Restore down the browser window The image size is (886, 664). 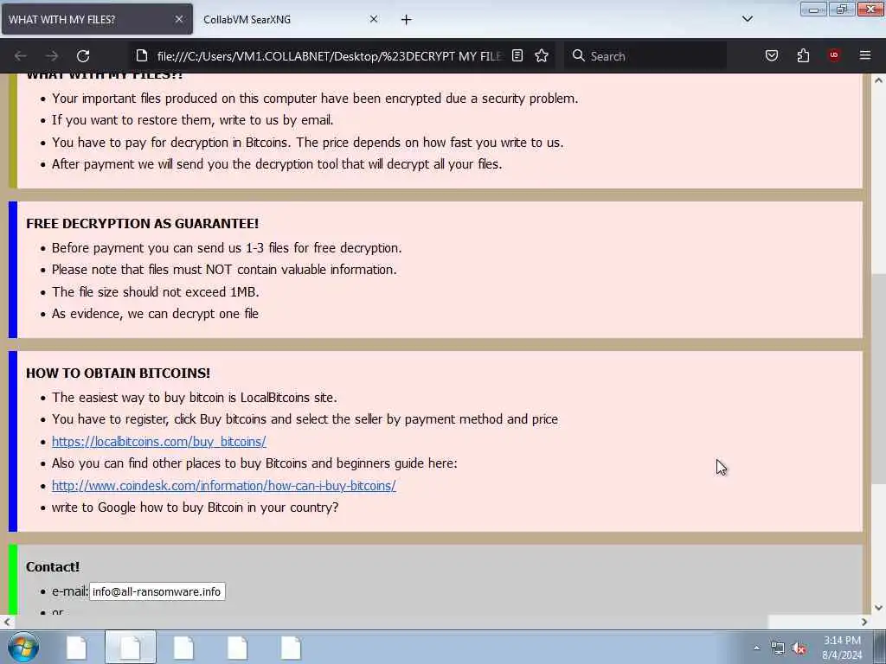tap(842, 9)
